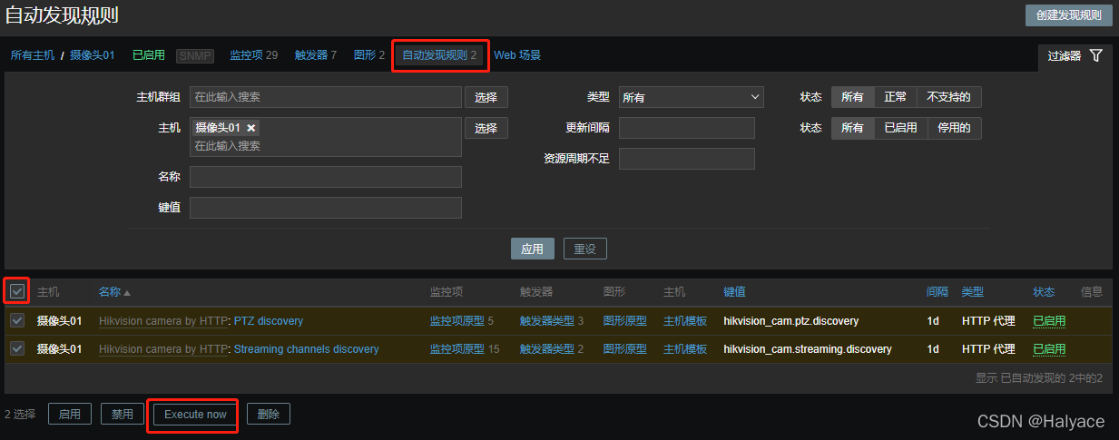Focus the 更新间隔 input field
Image resolution: width=1119 pixels, height=440 pixels.
point(687,128)
